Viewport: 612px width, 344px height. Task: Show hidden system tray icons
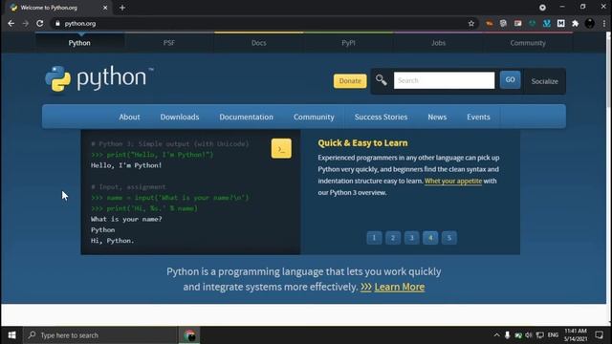[496, 335]
